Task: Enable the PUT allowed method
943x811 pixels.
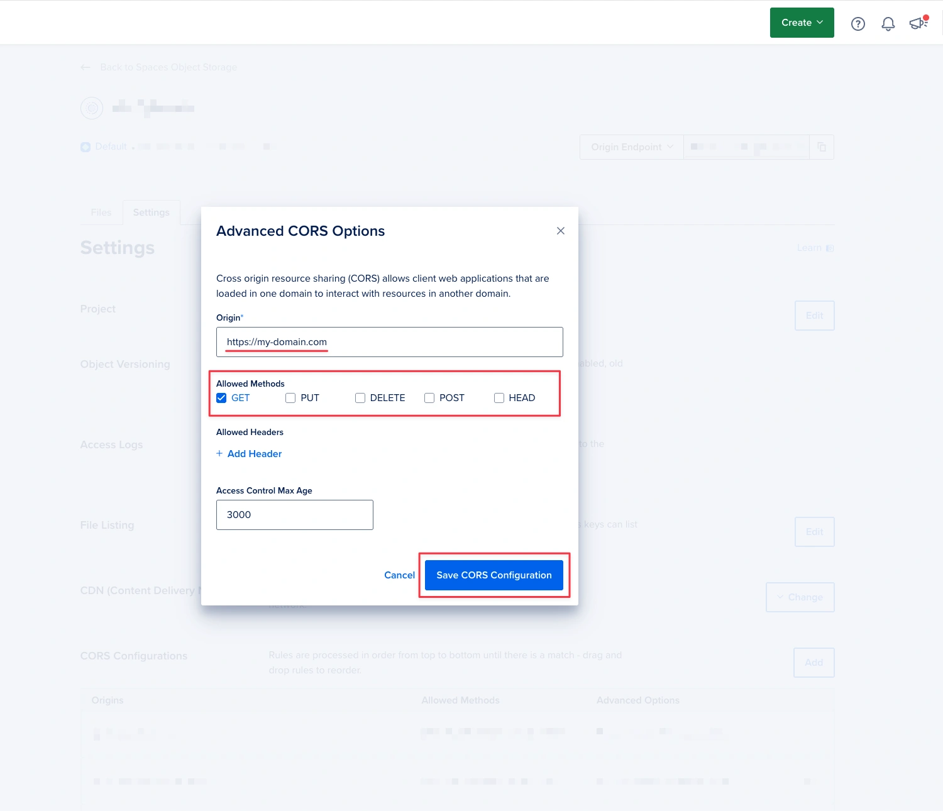Action: pyautogui.click(x=290, y=397)
